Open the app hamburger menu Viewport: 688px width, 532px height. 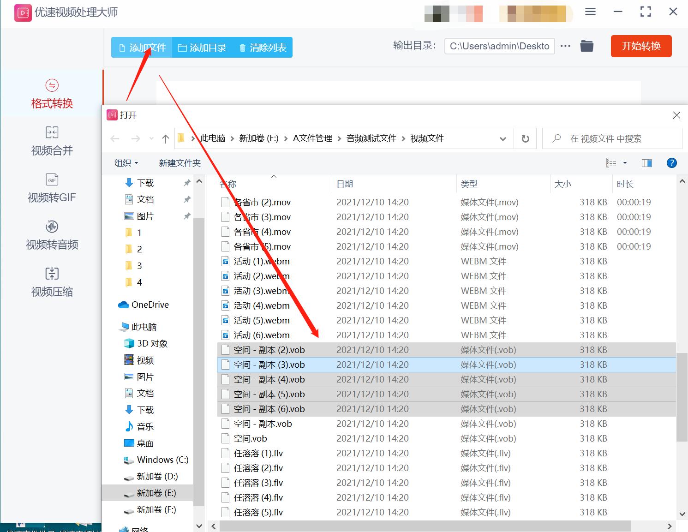click(590, 12)
